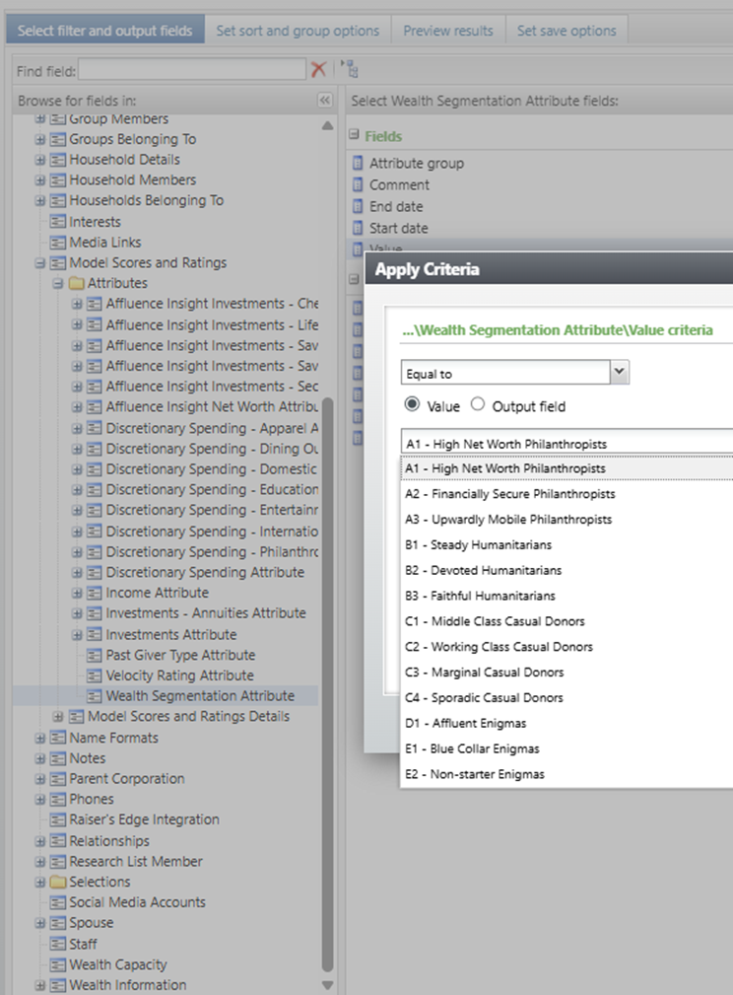Click the Staff node icon

click(58, 945)
